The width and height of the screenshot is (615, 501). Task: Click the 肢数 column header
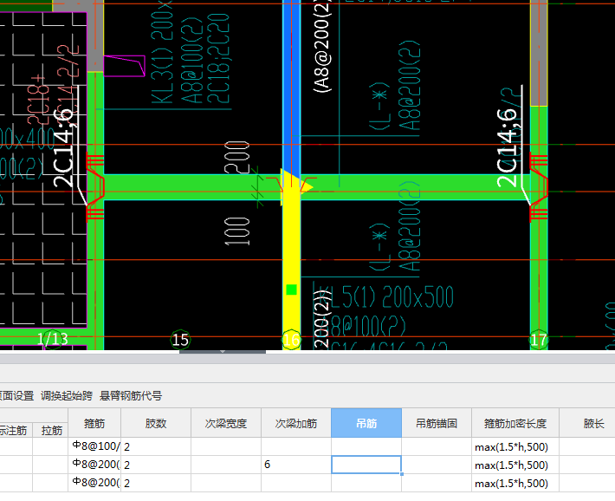pyautogui.click(x=156, y=423)
